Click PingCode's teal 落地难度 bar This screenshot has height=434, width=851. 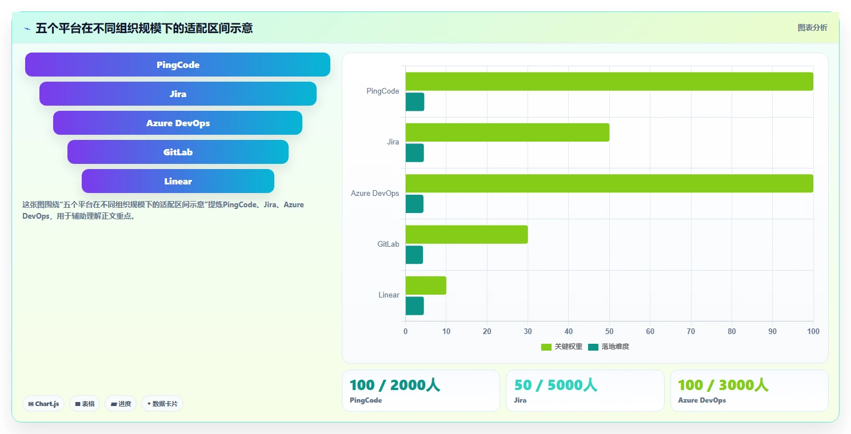(x=415, y=102)
